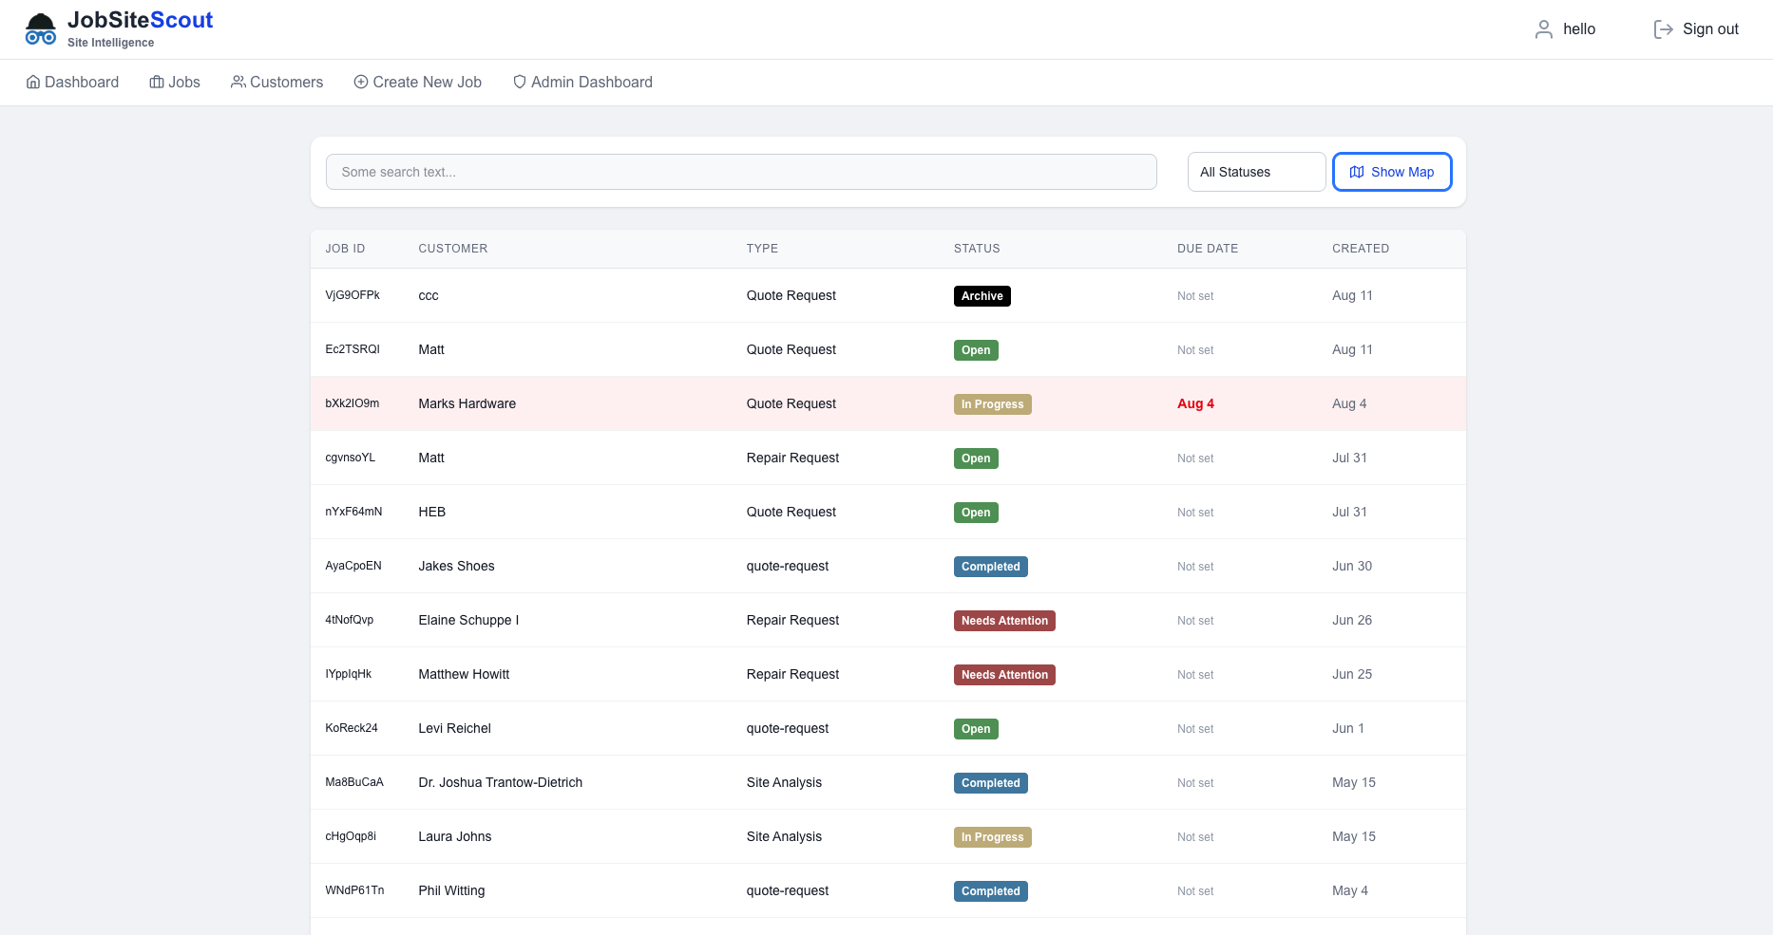
Task: Toggle the Archive status badge for job VjG9OFPk
Action: [982, 295]
